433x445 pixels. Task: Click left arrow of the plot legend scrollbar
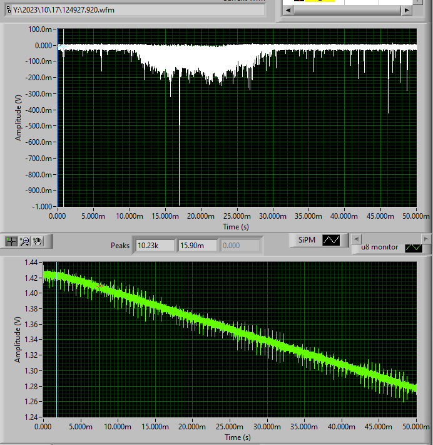pos(356,239)
